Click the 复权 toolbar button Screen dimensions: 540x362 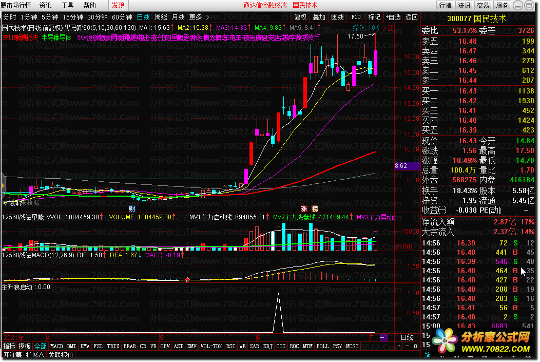tap(300, 17)
